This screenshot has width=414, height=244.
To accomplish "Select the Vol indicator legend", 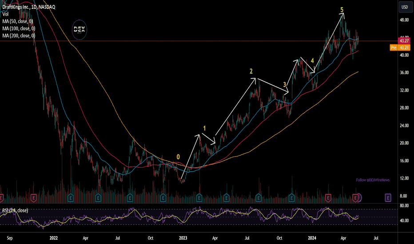I will 5,14.
